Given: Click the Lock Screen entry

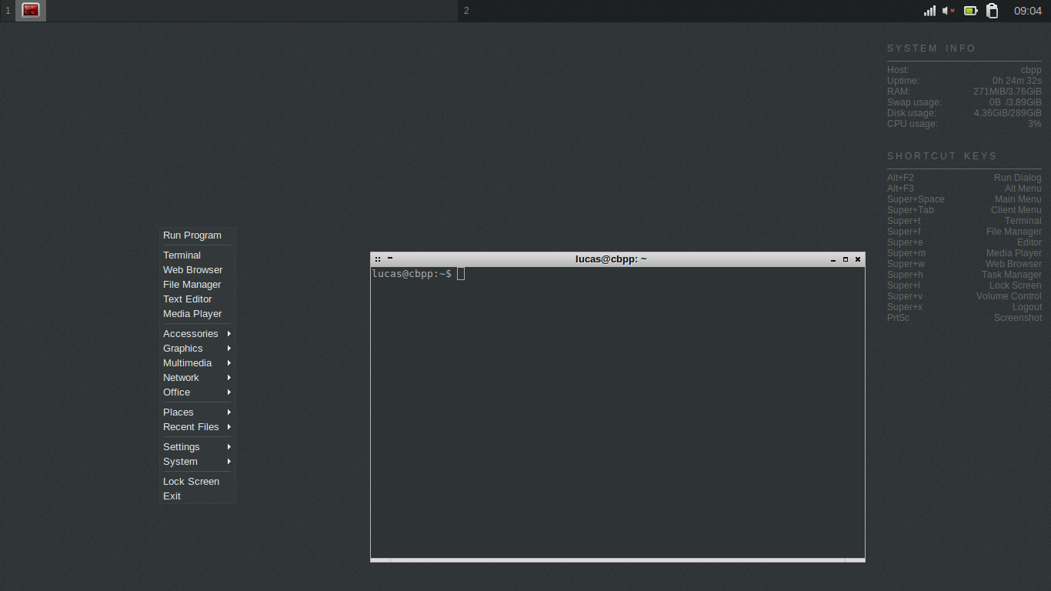Looking at the screenshot, I should [x=191, y=481].
